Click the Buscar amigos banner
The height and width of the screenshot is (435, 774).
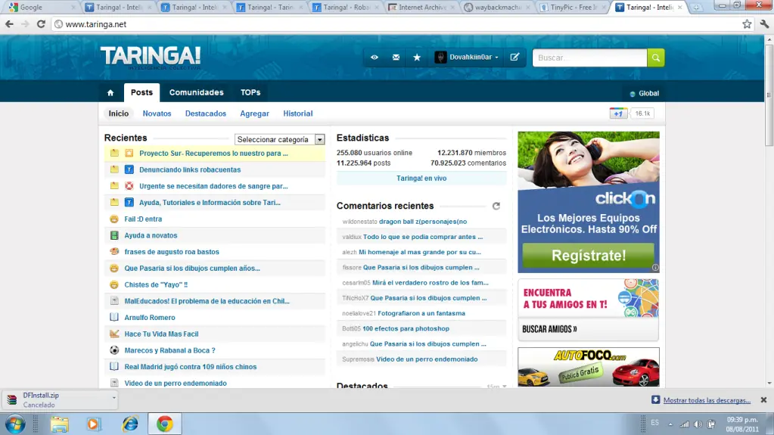pyautogui.click(x=589, y=309)
